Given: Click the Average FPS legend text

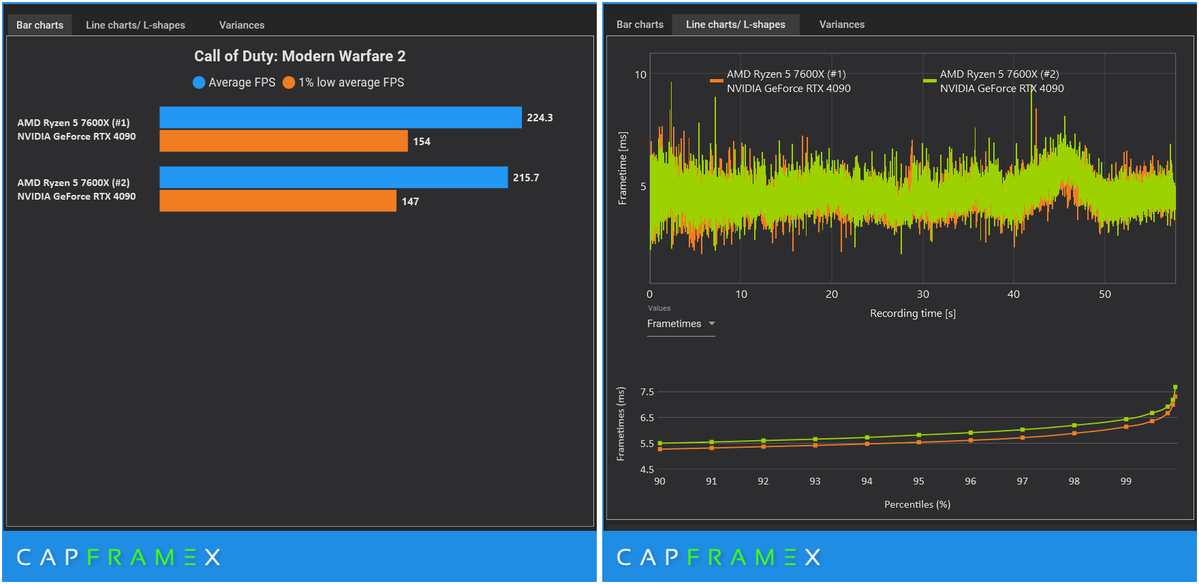Looking at the screenshot, I should tap(242, 82).
